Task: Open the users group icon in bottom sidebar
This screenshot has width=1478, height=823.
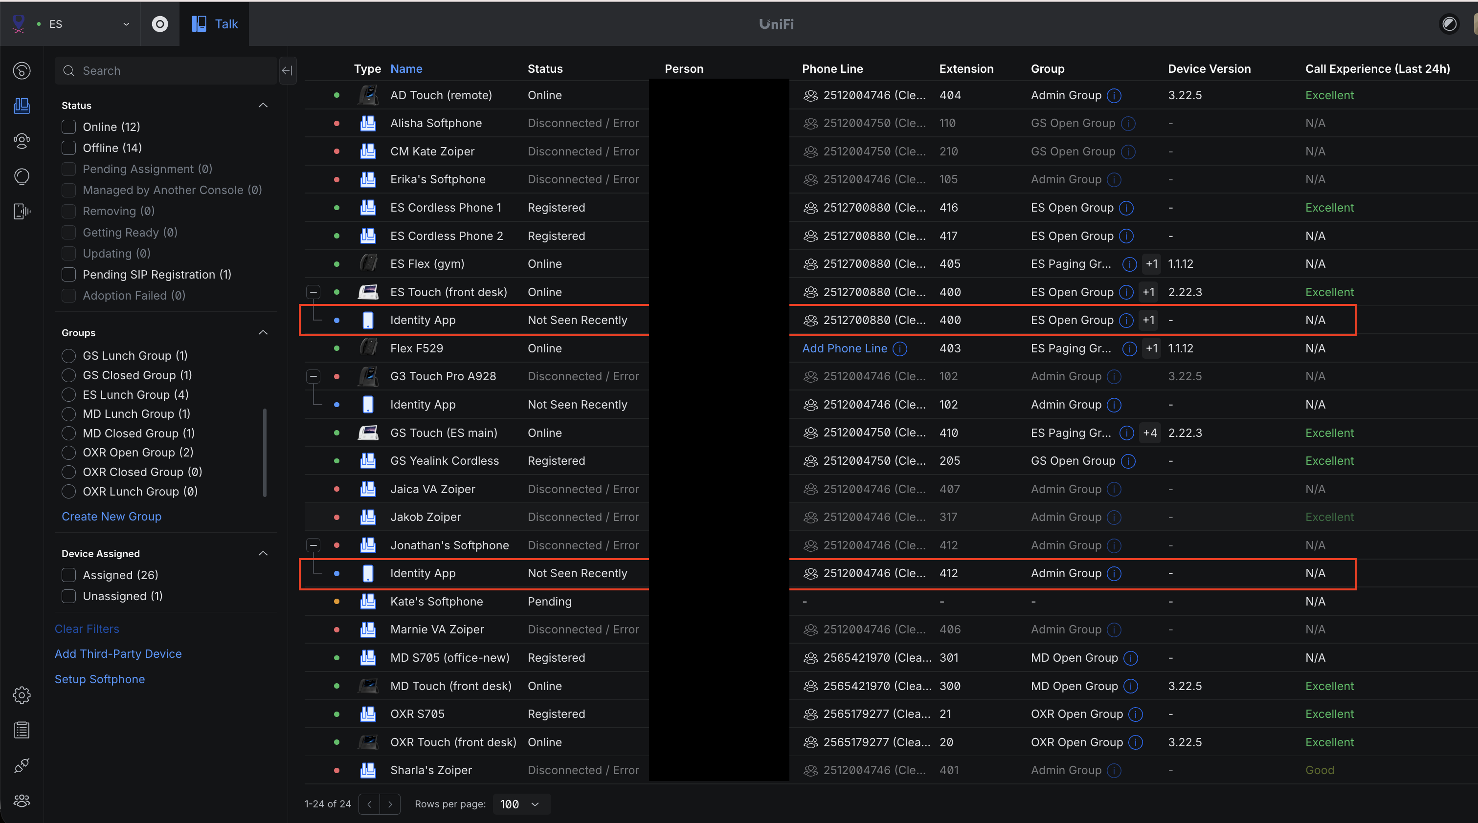Action: pos(22,801)
